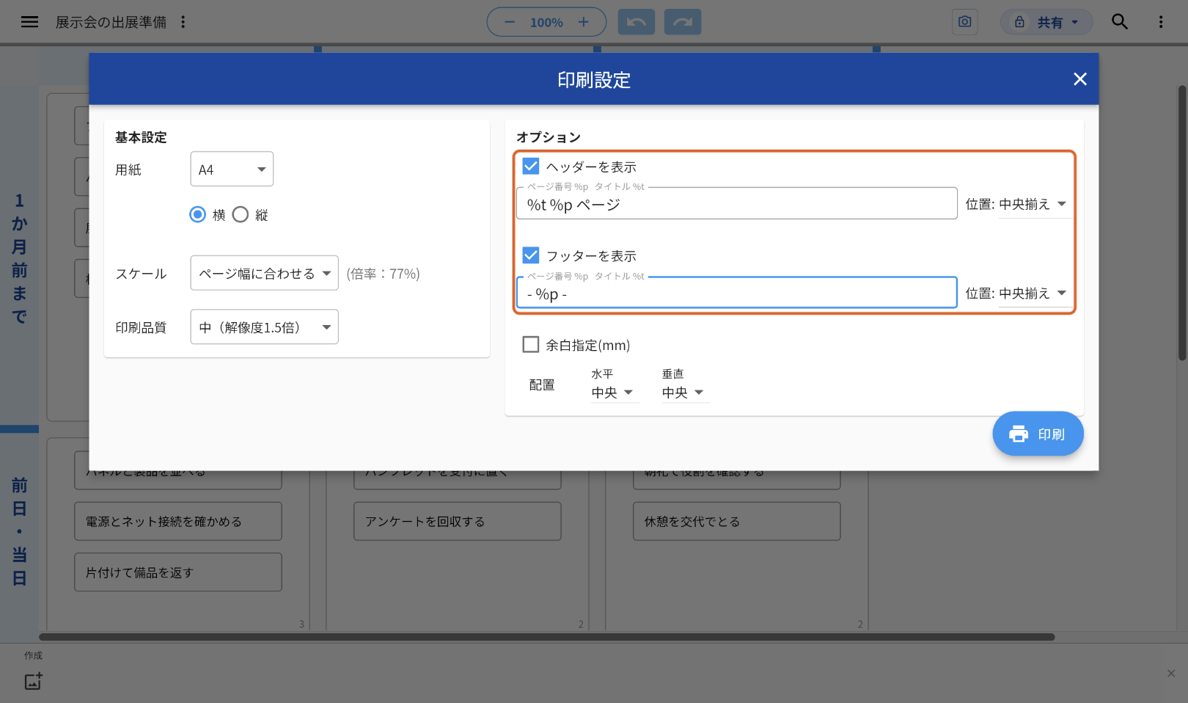The width and height of the screenshot is (1188, 703).
Task: Select the 縦 orientation radio button
Action: 241,214
